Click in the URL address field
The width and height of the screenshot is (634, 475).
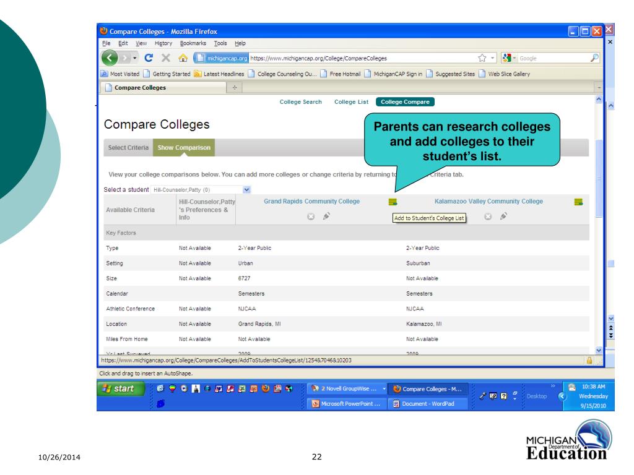point(362,58)
